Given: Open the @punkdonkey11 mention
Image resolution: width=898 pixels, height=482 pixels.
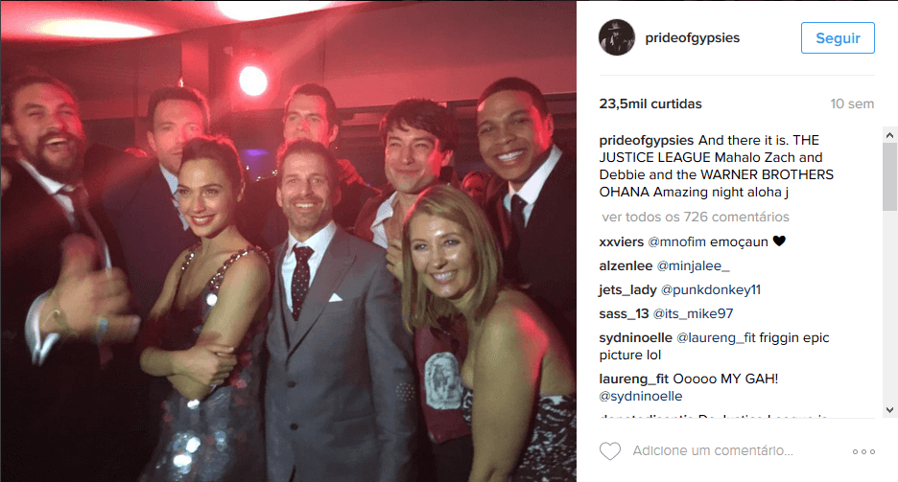Looking at the screenshot, I should pyautogui.click(x=711, y=290).
